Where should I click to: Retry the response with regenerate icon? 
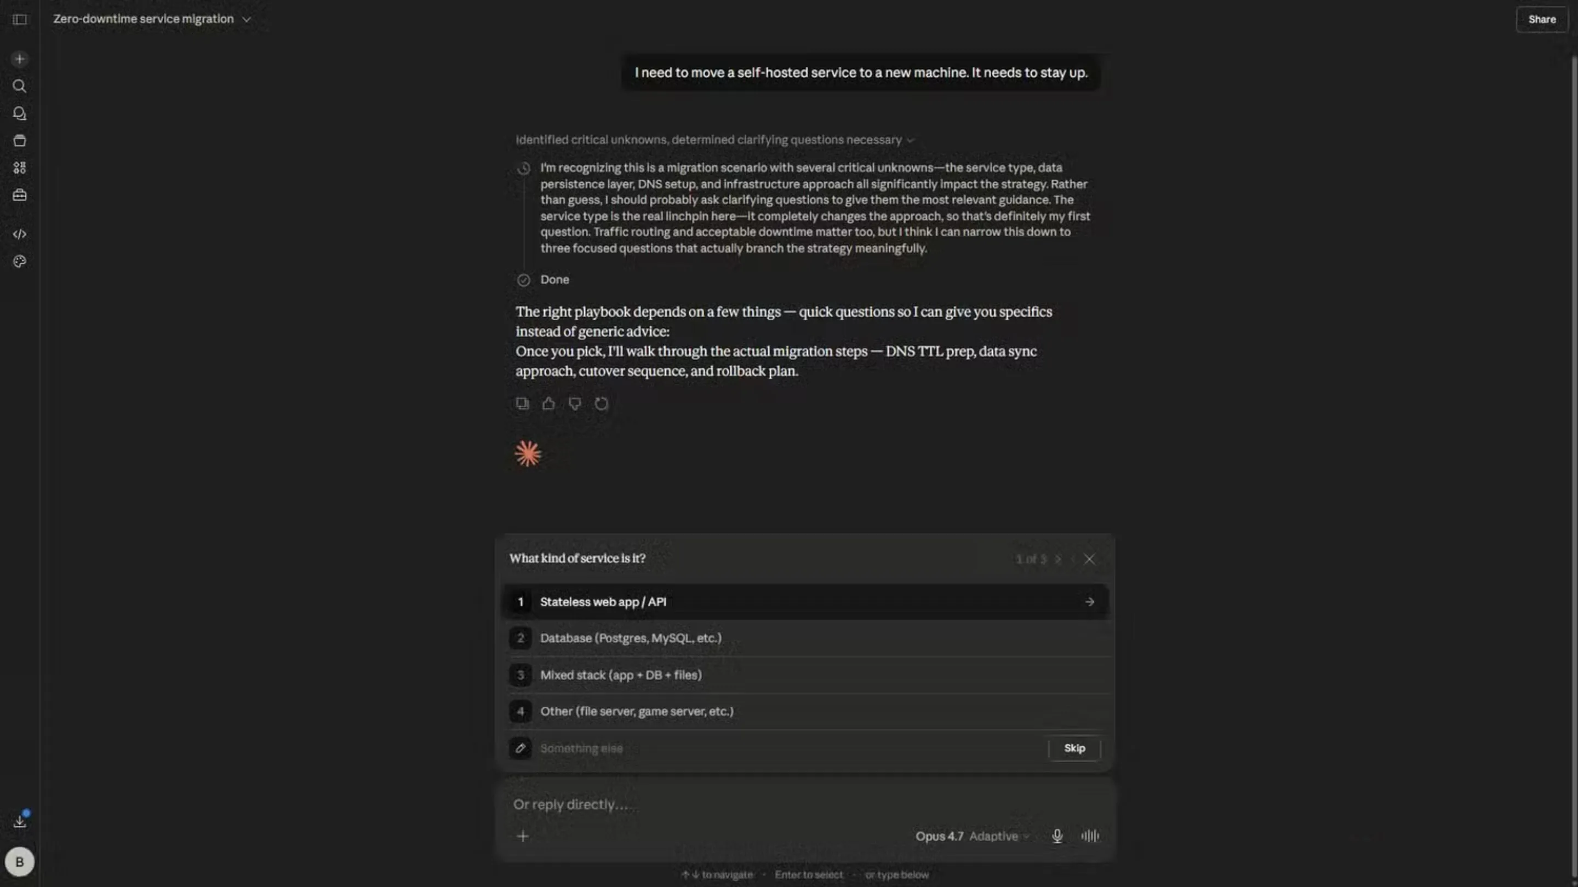[x=602, y=404]
